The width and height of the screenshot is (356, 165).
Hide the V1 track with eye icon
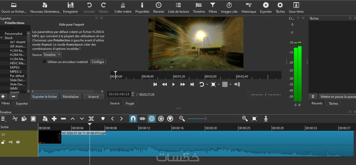pos(18,142)
